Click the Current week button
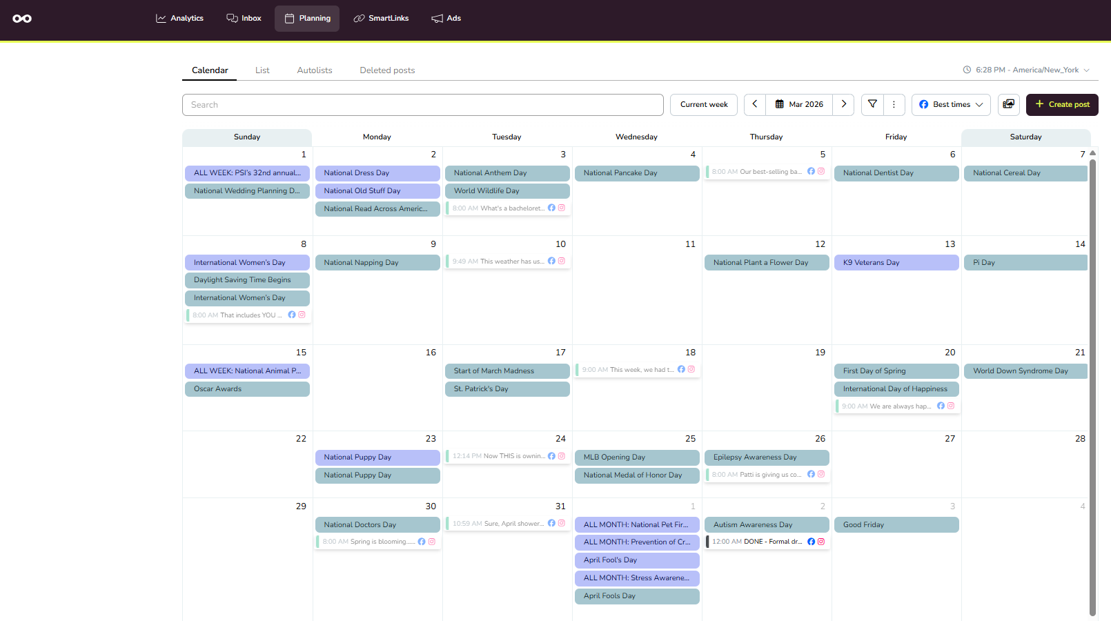 click(703, 104)
